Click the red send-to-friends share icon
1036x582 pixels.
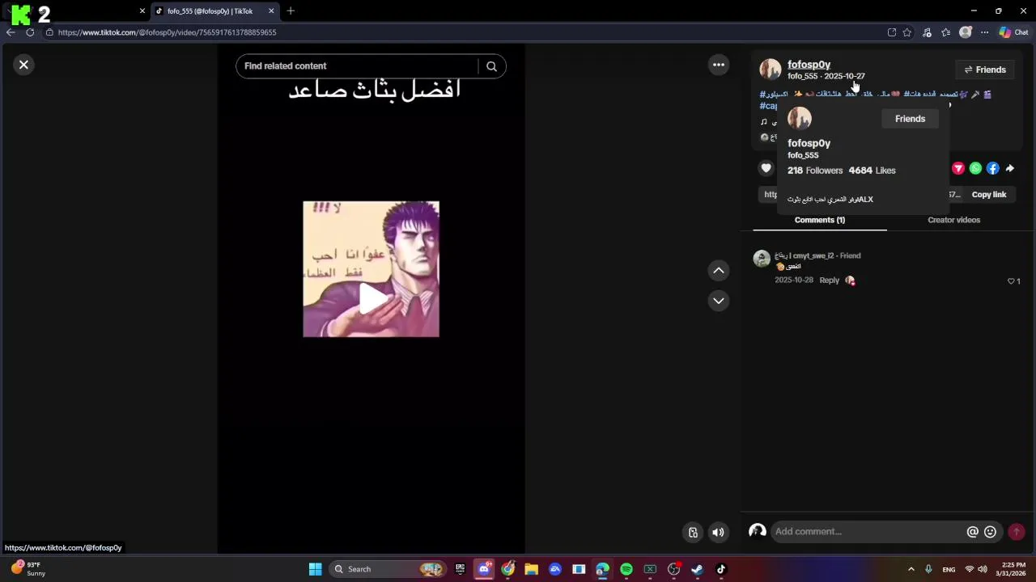[958, 168]
